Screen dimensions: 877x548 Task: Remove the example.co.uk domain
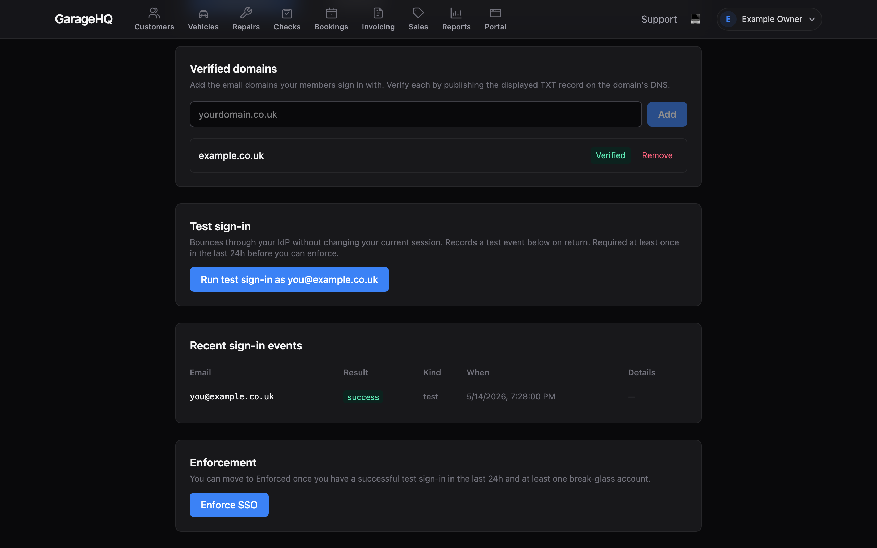pyautogui.click(x=657, y=155)
